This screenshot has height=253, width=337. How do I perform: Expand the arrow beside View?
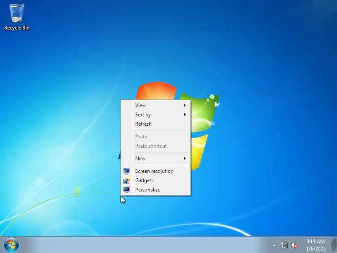click(x=185, y=105)
